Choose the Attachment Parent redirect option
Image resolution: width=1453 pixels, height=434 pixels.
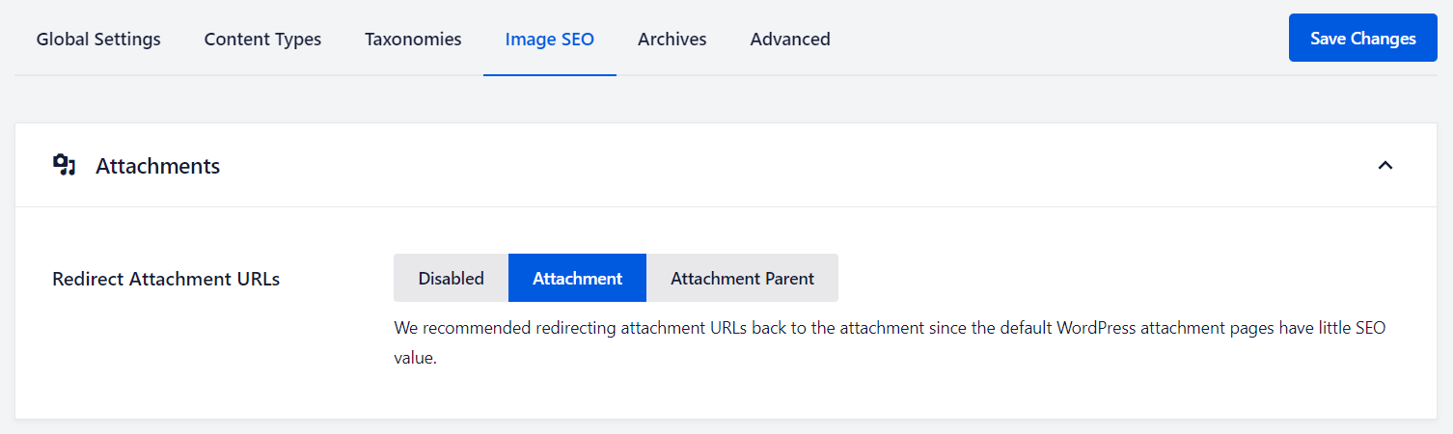(x=742, y=278)
